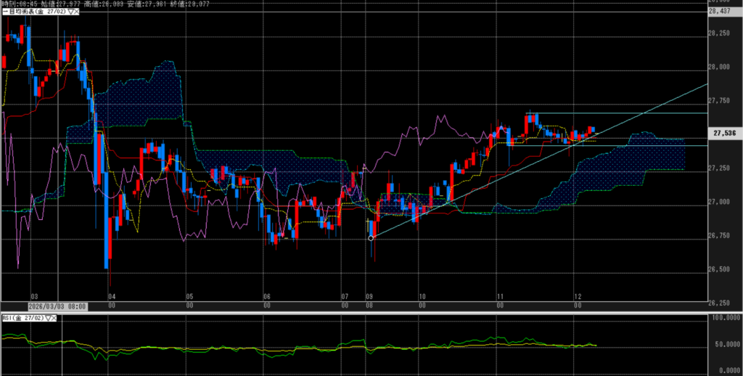The height and width of the screenshot is (376, 743).
Task: Click the 100.0000 level on the RSI axis
Action: point(726,318)
